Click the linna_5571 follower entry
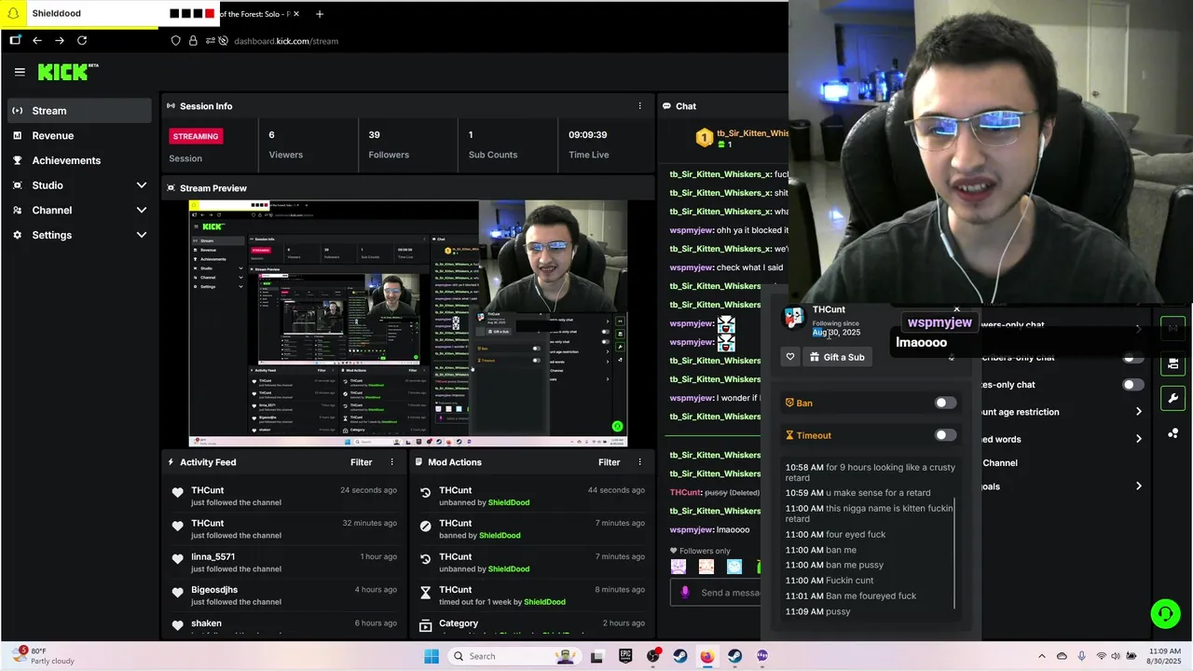The image size is (1193, 671). point(285,562)
